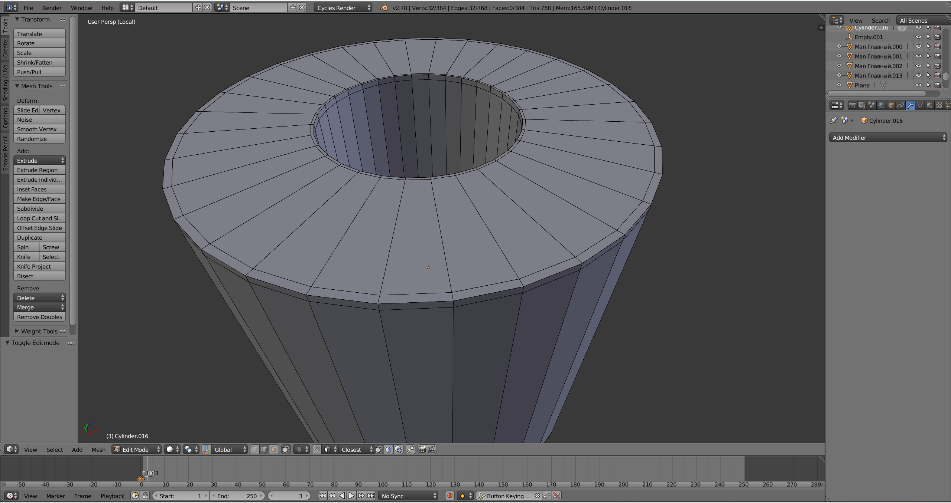
Task: Click the snap magnet icon
Action: [x=317, y=450]
